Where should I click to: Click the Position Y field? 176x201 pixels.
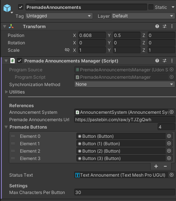tap(127, 35)
